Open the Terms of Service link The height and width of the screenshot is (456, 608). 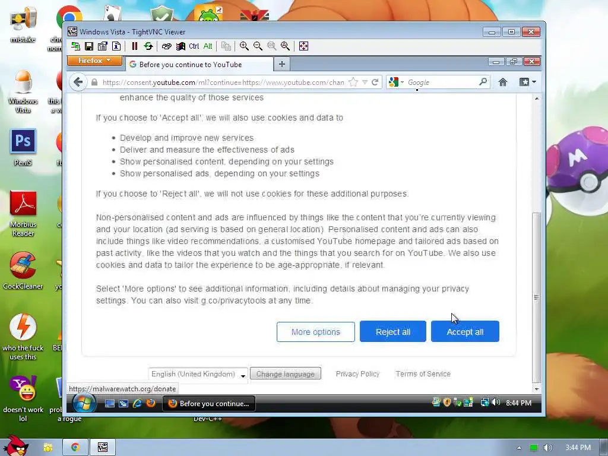coord(423,374)
